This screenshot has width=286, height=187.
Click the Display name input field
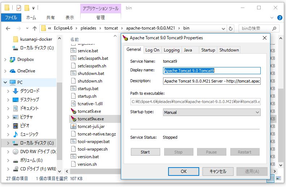point(212,71)
